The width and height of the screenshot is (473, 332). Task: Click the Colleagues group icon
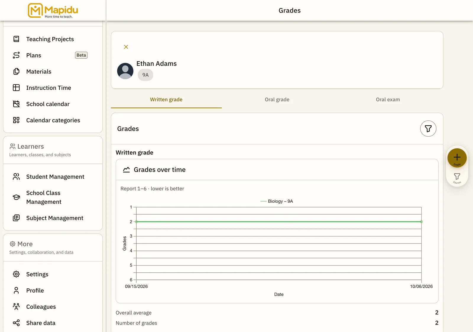[16, 307]
